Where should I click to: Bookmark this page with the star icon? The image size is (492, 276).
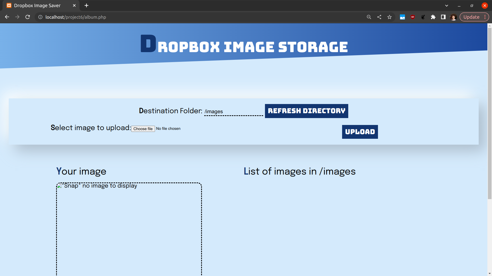coord(389,17)
